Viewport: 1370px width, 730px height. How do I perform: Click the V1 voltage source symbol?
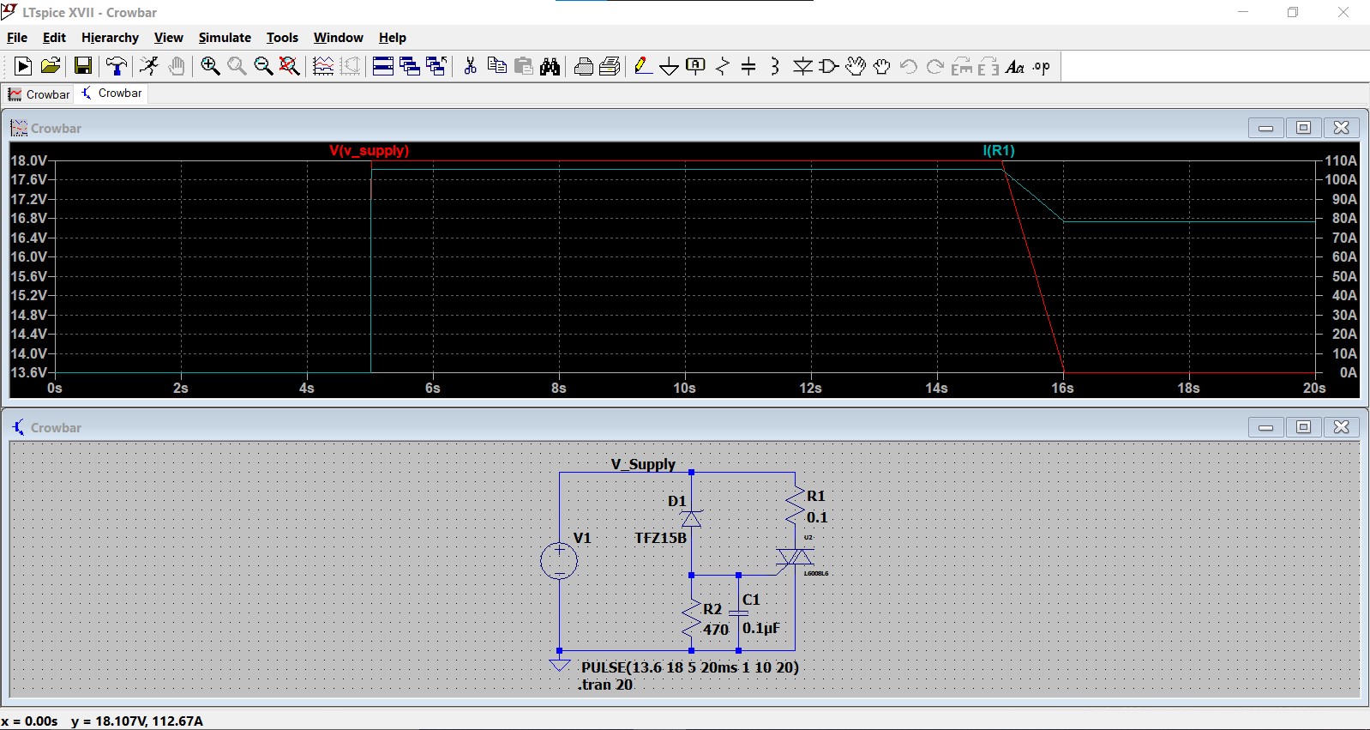pyautogui.click(x=559, y=561)
